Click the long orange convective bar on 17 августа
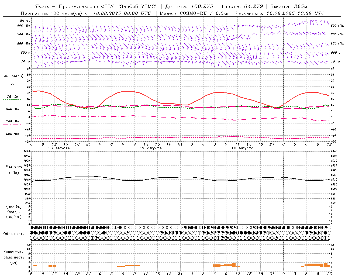Viewport: 345px width, 276px height. 133,266
